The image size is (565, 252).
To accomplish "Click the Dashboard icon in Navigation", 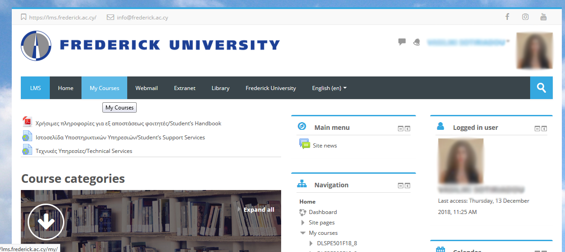I will coord(303,212).
